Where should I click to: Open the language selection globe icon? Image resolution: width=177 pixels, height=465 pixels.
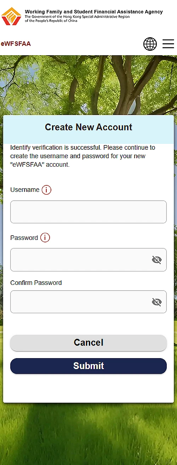[x=150, y=44]
